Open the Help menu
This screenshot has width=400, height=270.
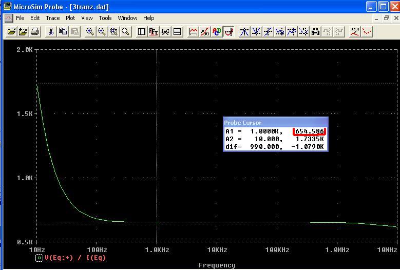coord(148,18)
